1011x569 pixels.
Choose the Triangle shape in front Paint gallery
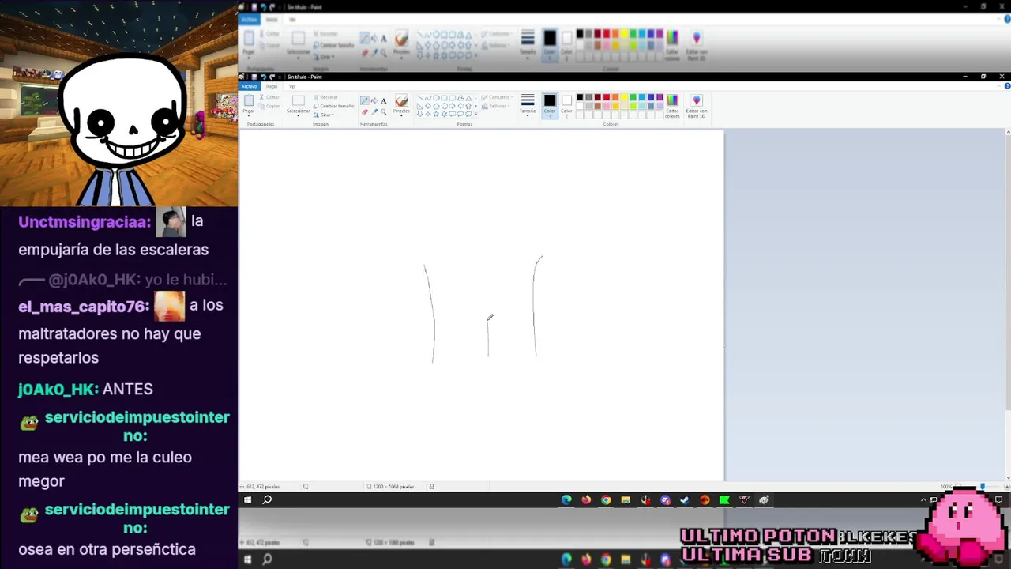point(468,98)
